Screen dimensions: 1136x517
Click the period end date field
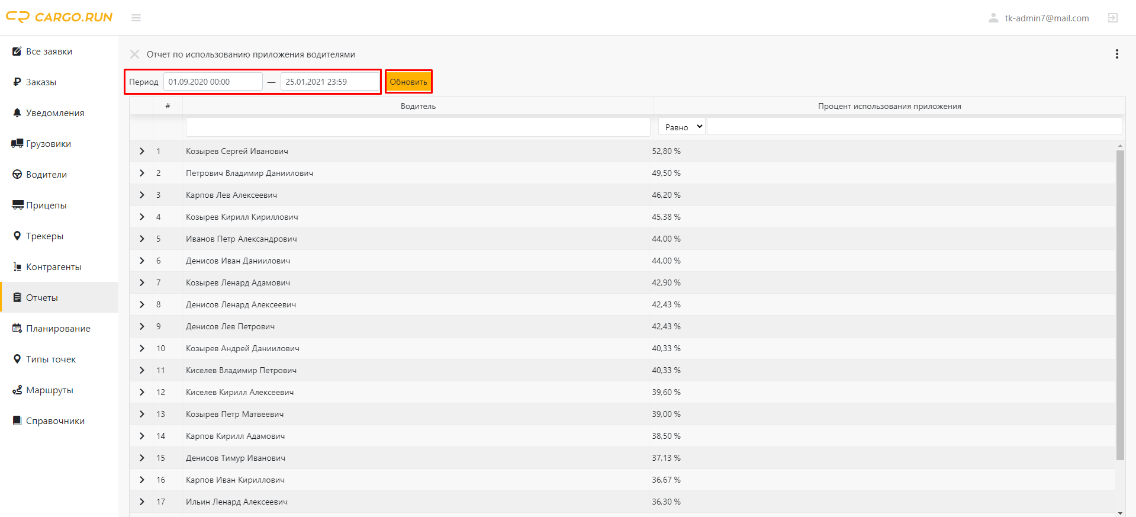click(330, 82)
